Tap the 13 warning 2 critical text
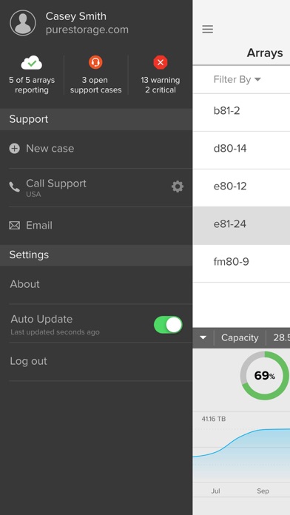Screen dimensions: 290x515 161,85
